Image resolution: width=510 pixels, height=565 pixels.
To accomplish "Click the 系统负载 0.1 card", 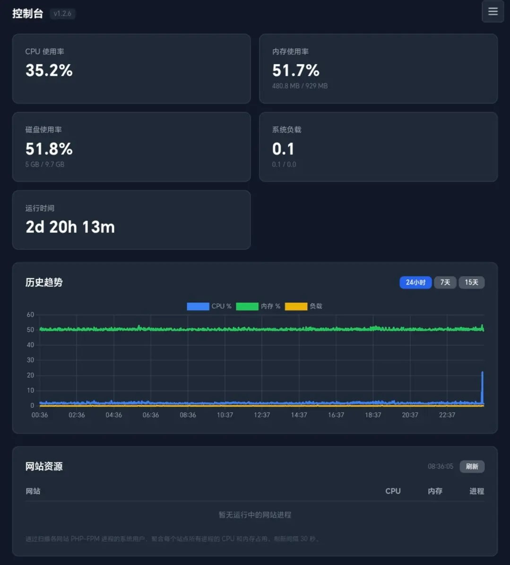I will pos(378,147).
